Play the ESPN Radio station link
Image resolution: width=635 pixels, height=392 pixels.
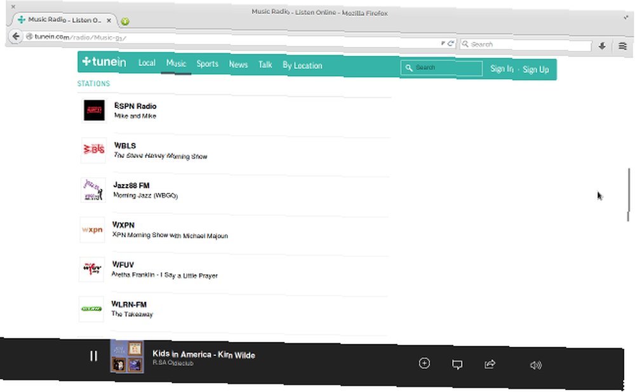(x=135, y=106)
